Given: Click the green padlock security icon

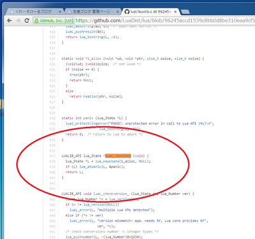Looking at the screenshot, I should [x=36, y=20].
